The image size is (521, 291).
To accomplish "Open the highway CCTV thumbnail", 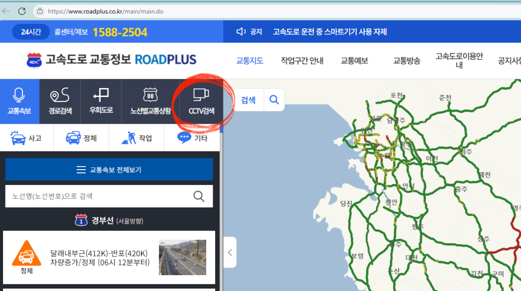I will (182, 258).
